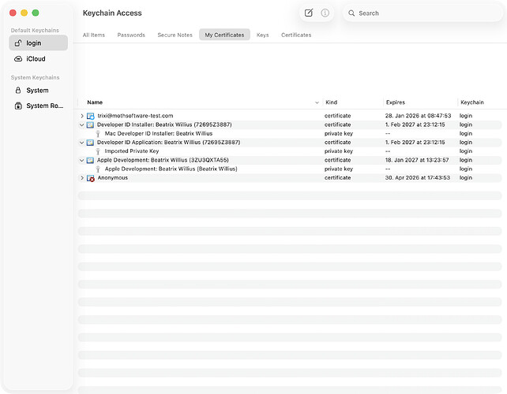Viewport: 507px width, 394px height.
Task: Click the compose new item icon
Action: pos(309,13)
